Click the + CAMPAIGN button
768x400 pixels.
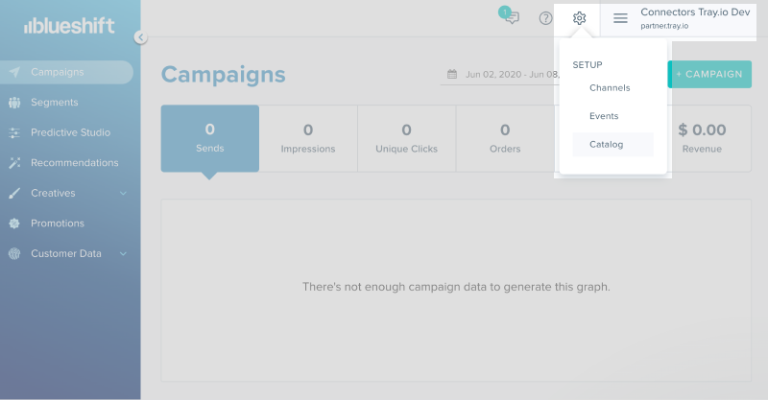point(709,74)
